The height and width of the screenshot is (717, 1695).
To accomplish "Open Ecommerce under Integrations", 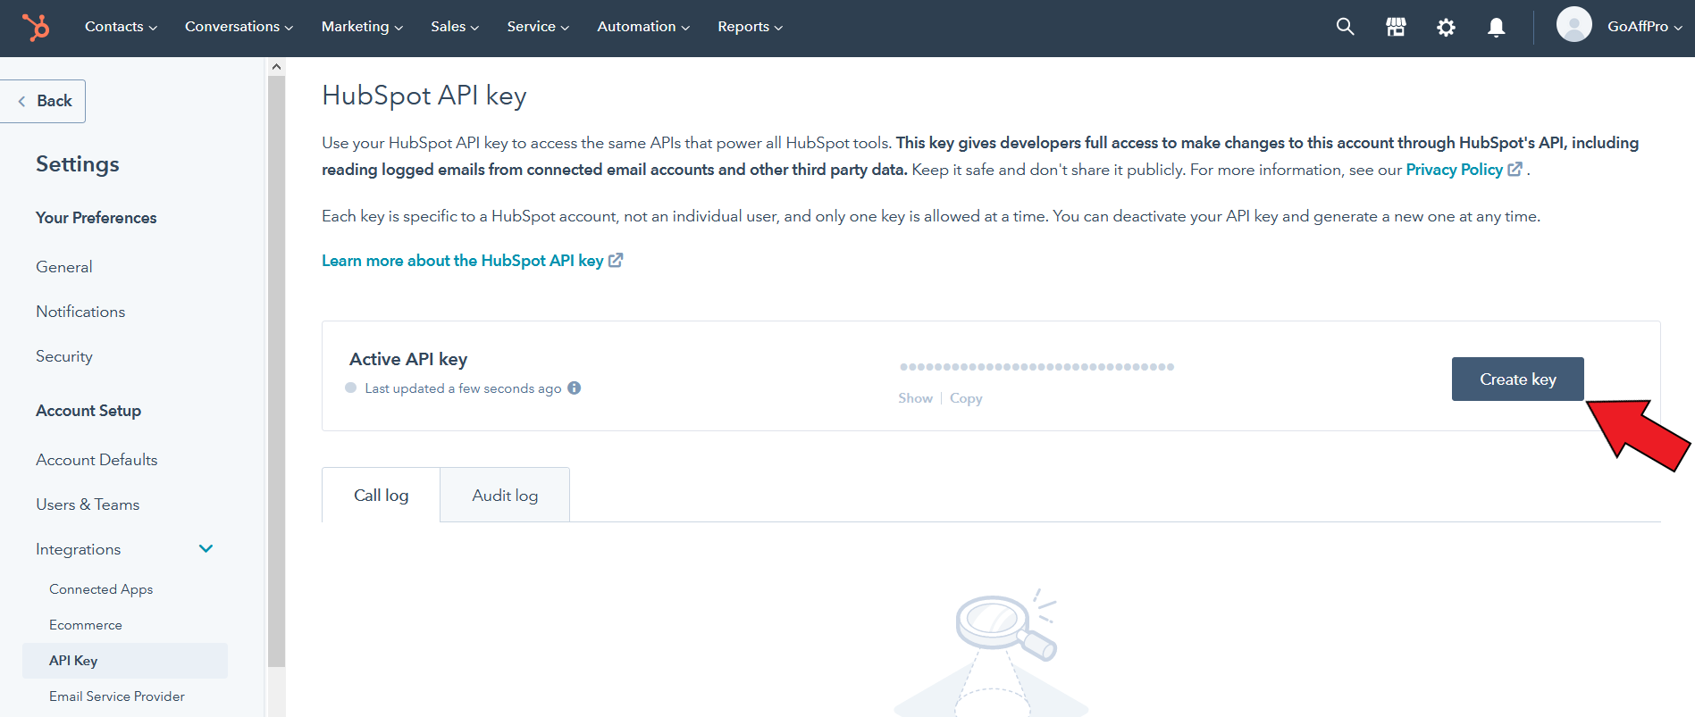I will pos(86,625).
